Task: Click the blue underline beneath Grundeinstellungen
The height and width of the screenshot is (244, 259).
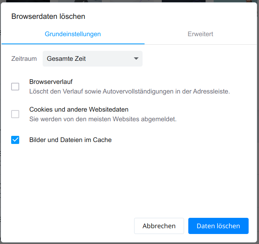Action: (x=73, y=44)
